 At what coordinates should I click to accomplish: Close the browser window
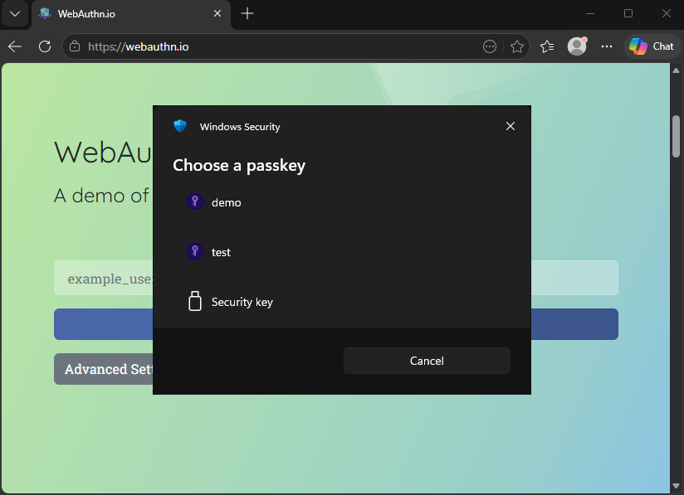click(x=666, y=13)
